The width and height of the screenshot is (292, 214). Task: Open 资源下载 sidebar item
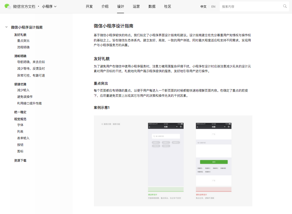(x=20, y=160)
